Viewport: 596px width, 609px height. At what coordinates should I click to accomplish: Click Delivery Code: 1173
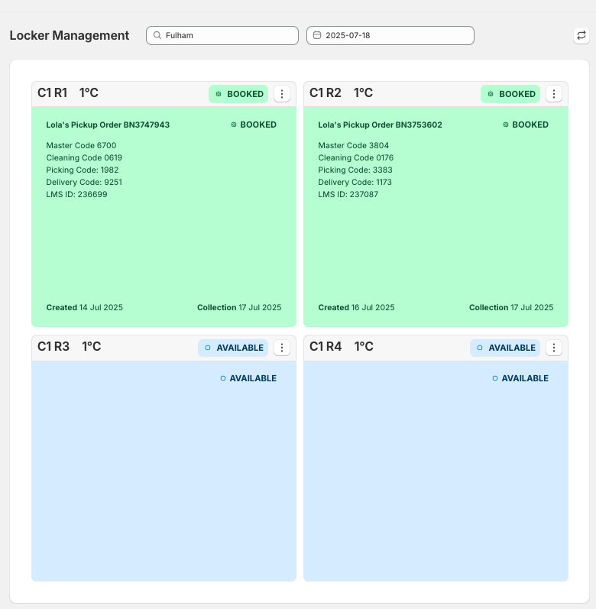pyautogui.click(x=355, y=182)
